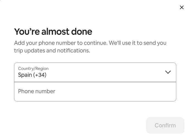
Task: Click the word "done" in the title
Action: (x=82, y=32)
